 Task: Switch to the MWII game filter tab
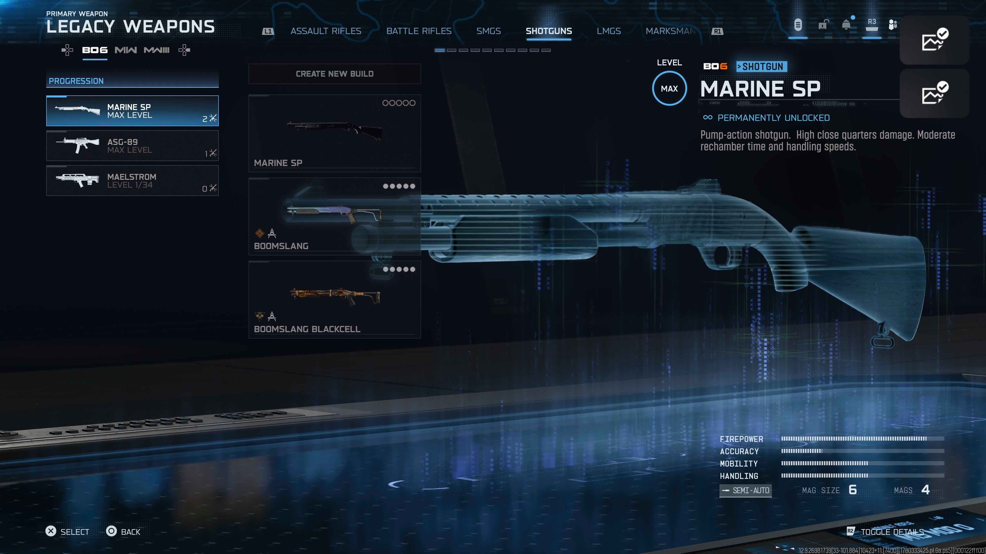(x=126, y=50)
